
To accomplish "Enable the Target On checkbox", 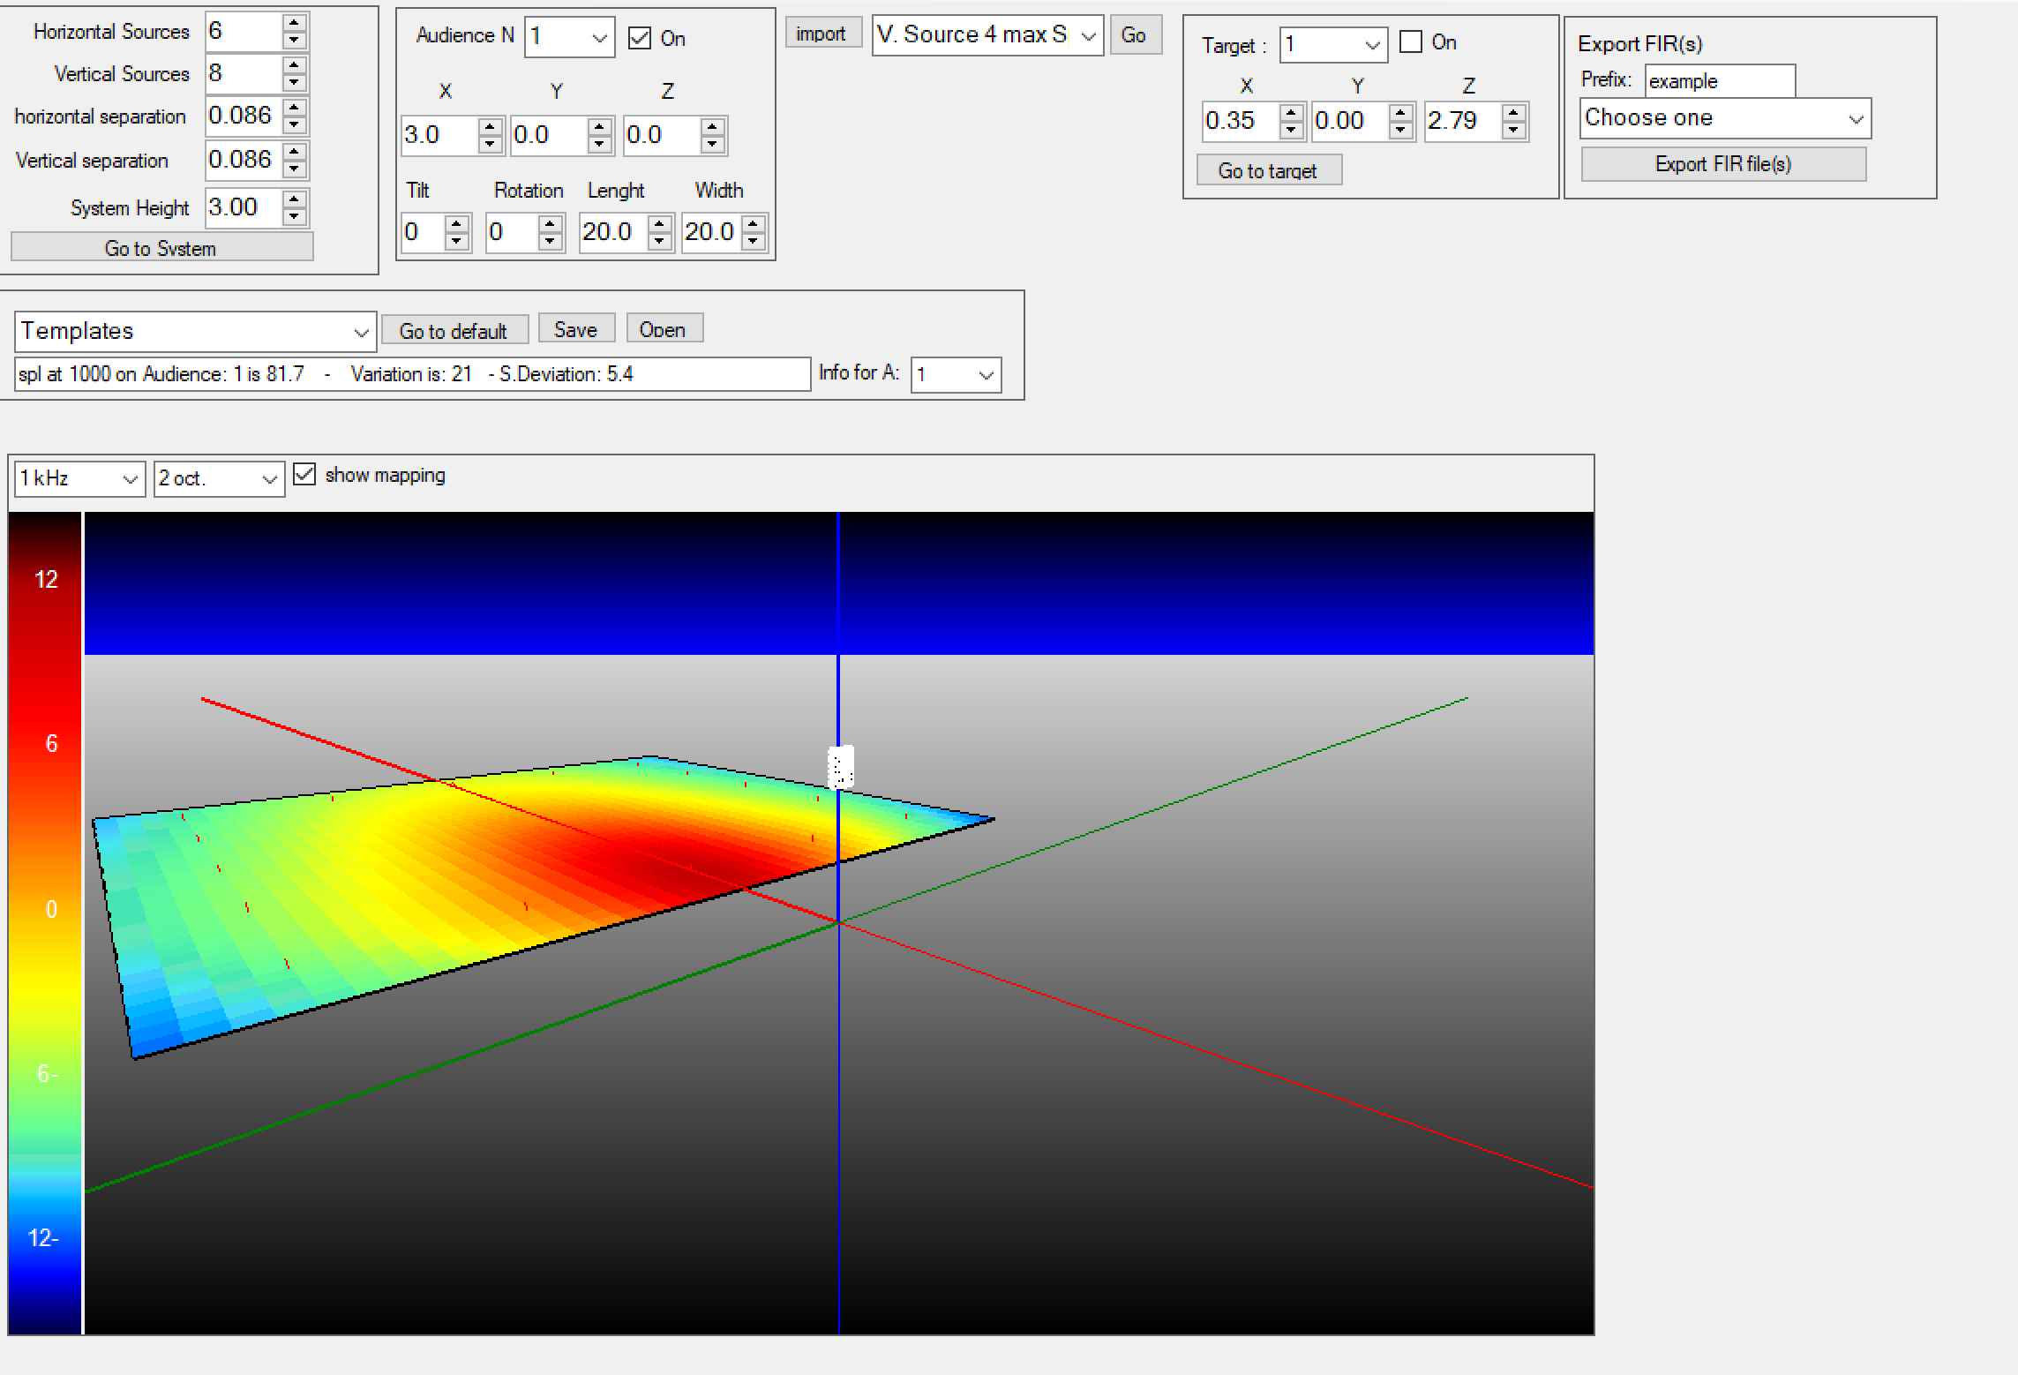I will (1411, 41).
